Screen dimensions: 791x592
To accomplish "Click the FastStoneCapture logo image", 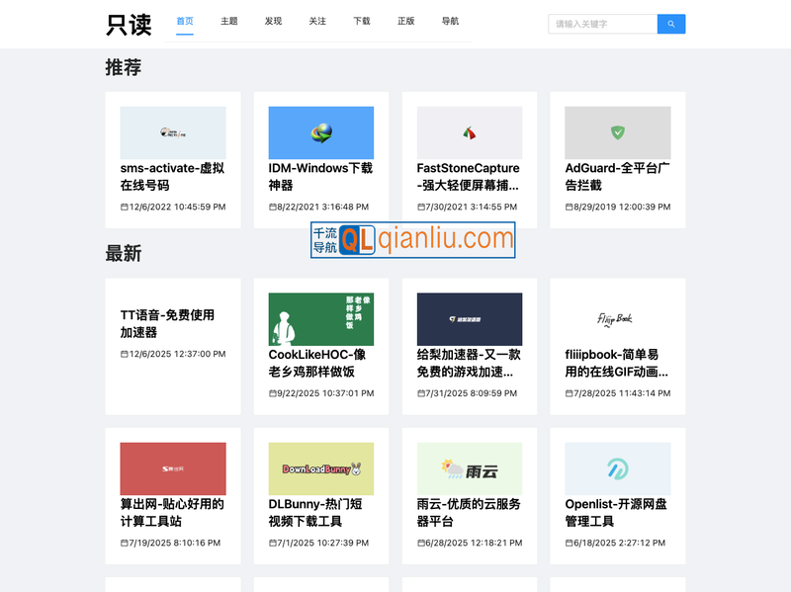I will [469, 130].
